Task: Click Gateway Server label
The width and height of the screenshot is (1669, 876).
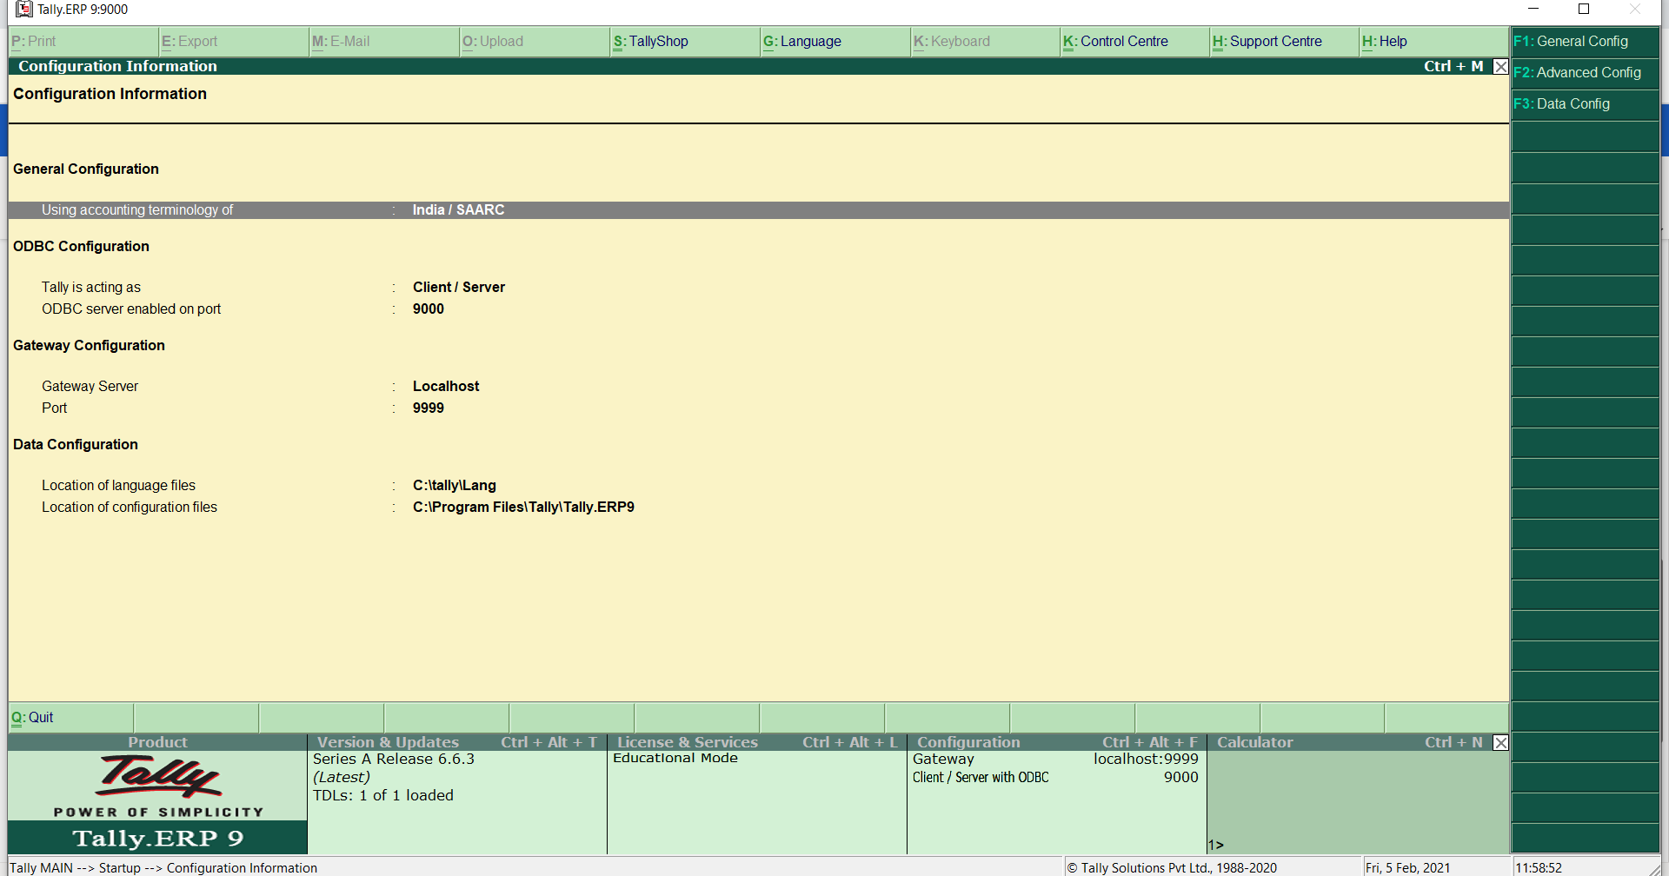Action: coord(90,387)
